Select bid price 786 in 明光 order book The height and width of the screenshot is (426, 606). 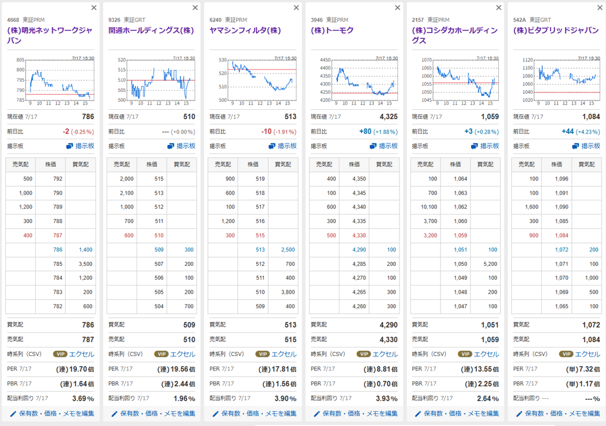point(57,250)
